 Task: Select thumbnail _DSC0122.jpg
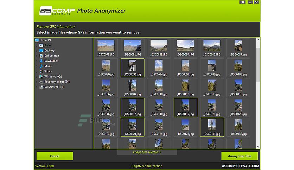[238, 107]
